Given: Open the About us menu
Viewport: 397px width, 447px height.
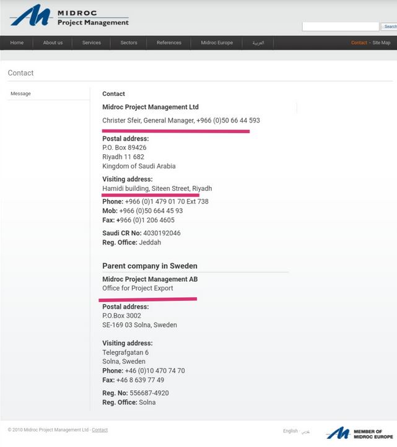Looking at the screenshot, I should [53, 43].
